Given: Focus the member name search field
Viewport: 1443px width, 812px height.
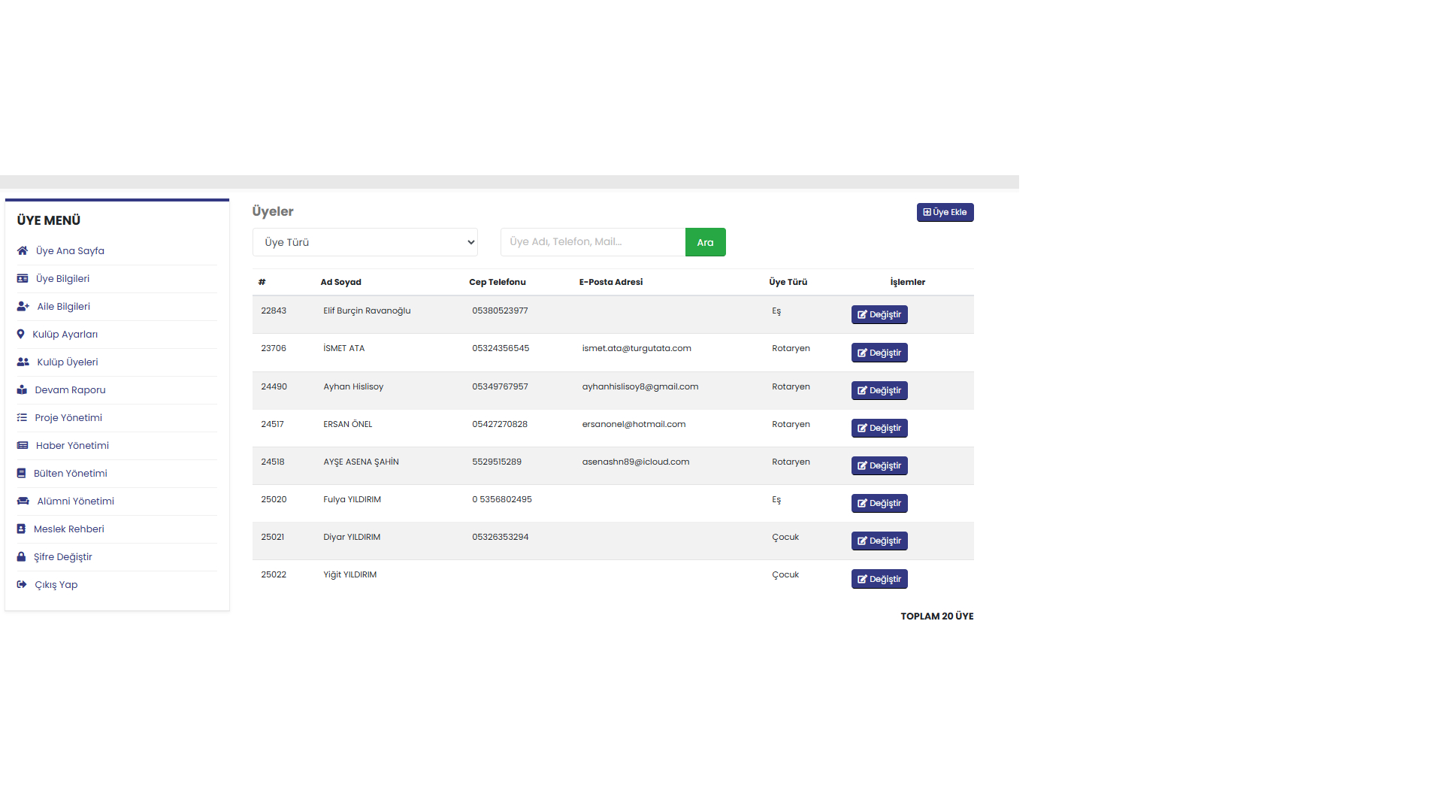Looking at the screenshot, I should point(592,242).
